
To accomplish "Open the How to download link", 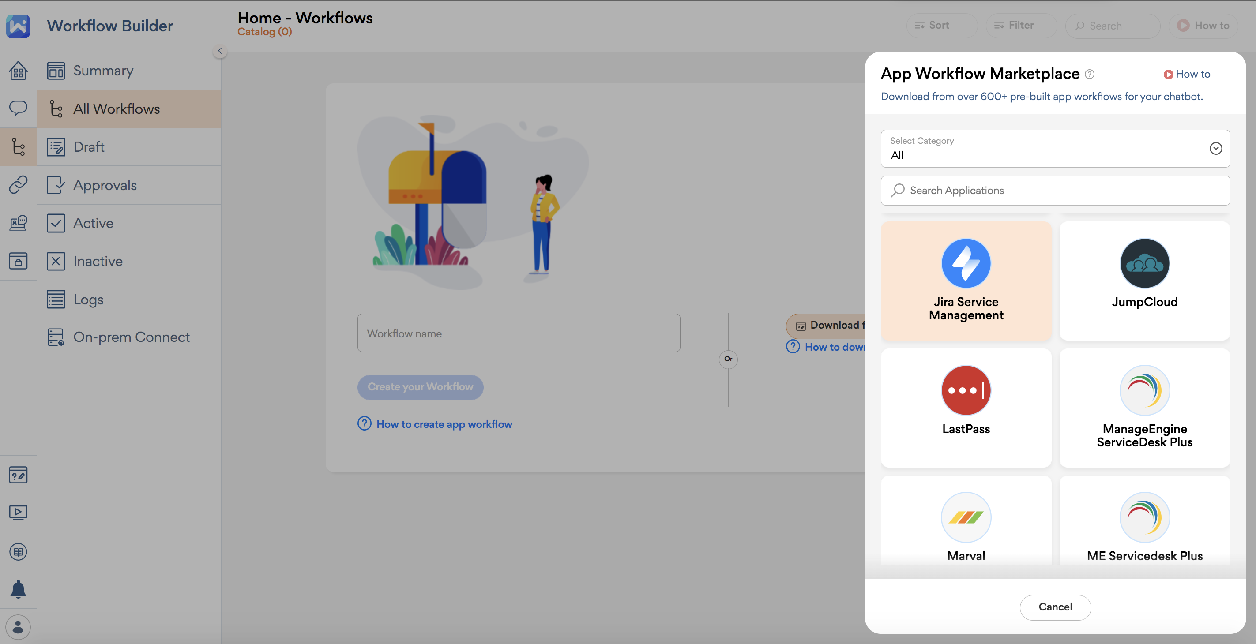I will 834,347.
